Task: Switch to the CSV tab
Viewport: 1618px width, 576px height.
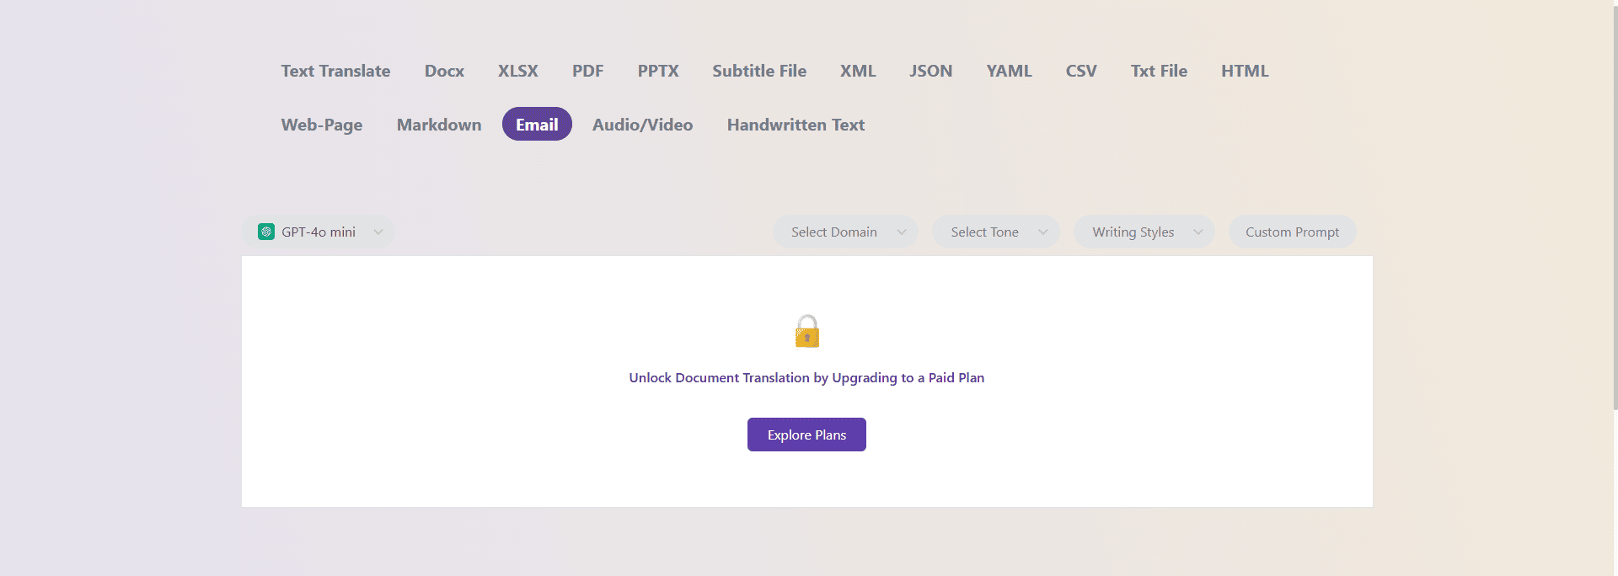Action: pyautogui.click(x=1081, y=71)
